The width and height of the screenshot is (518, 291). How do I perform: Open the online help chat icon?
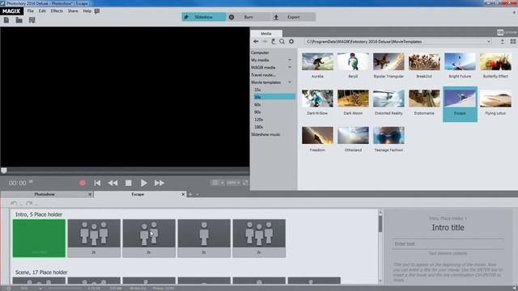point(97,11)
